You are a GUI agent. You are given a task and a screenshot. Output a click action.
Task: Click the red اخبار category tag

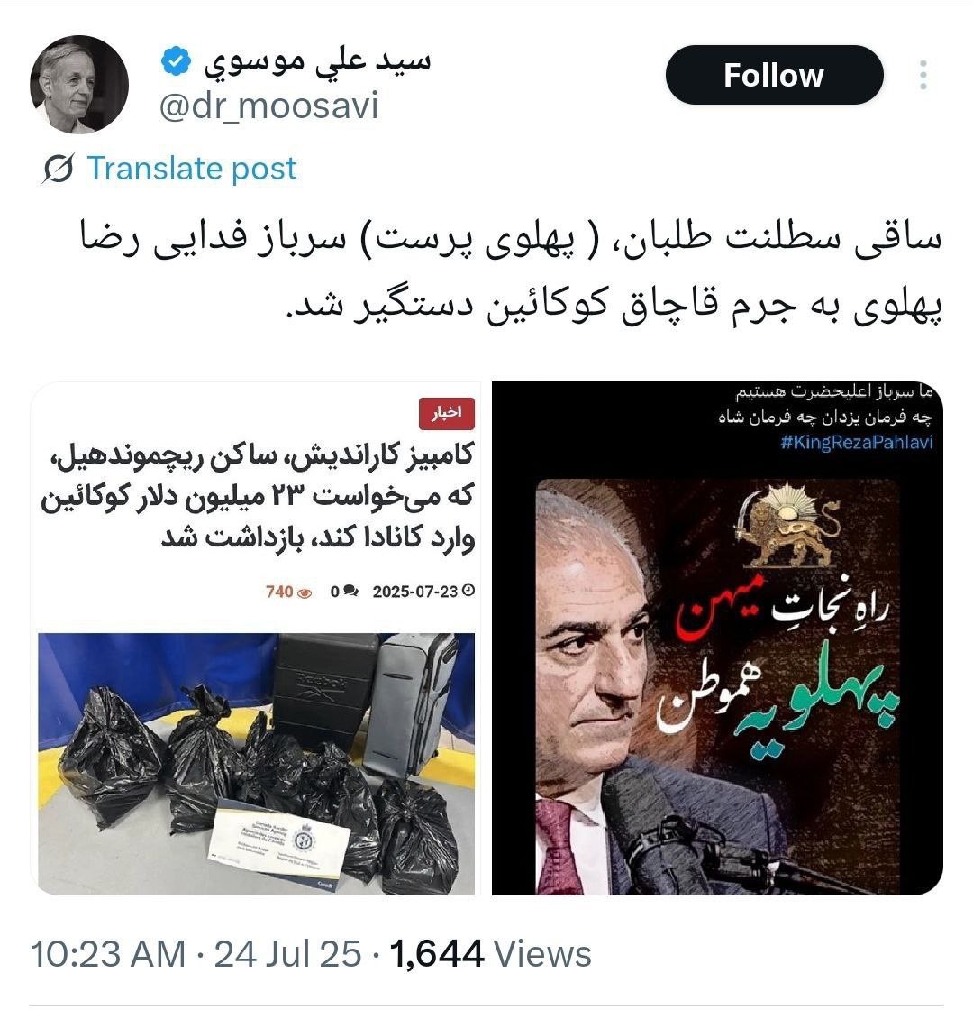click(x=447, y=413)
